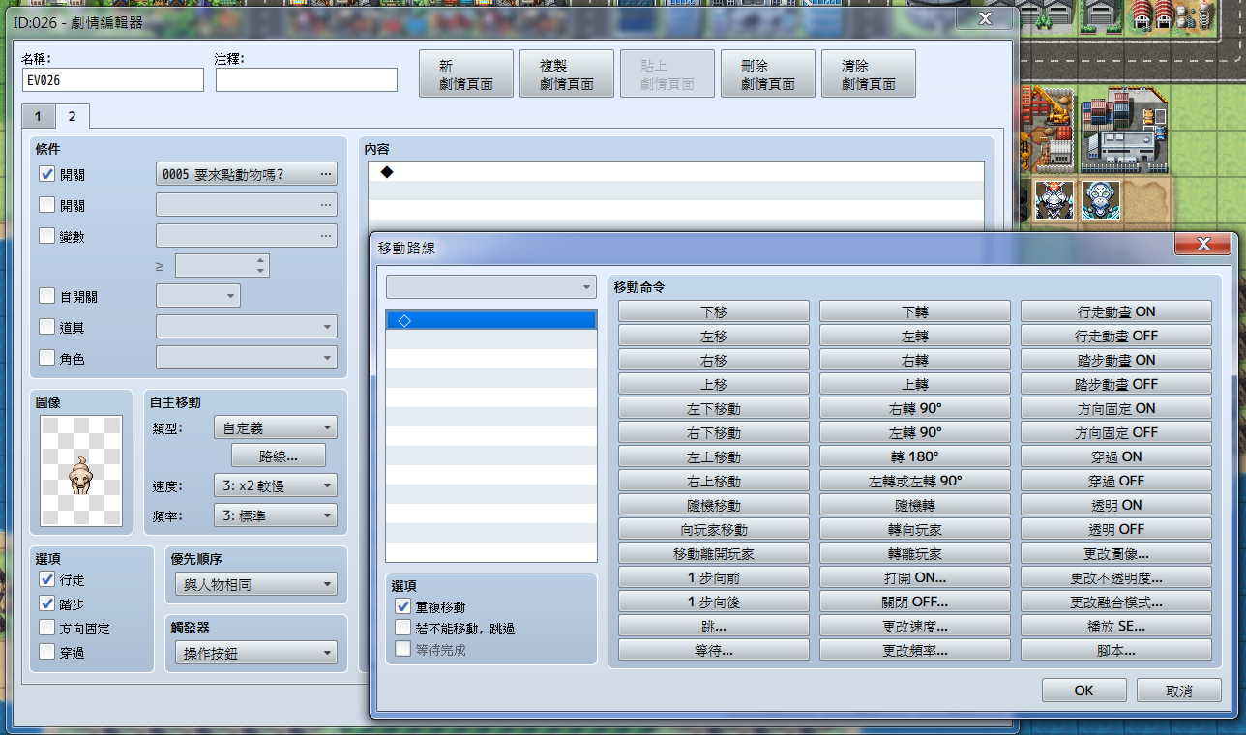Cancel the move route dialog
This screenshot has height=735, width=1246.
(x=1179, y=691)
